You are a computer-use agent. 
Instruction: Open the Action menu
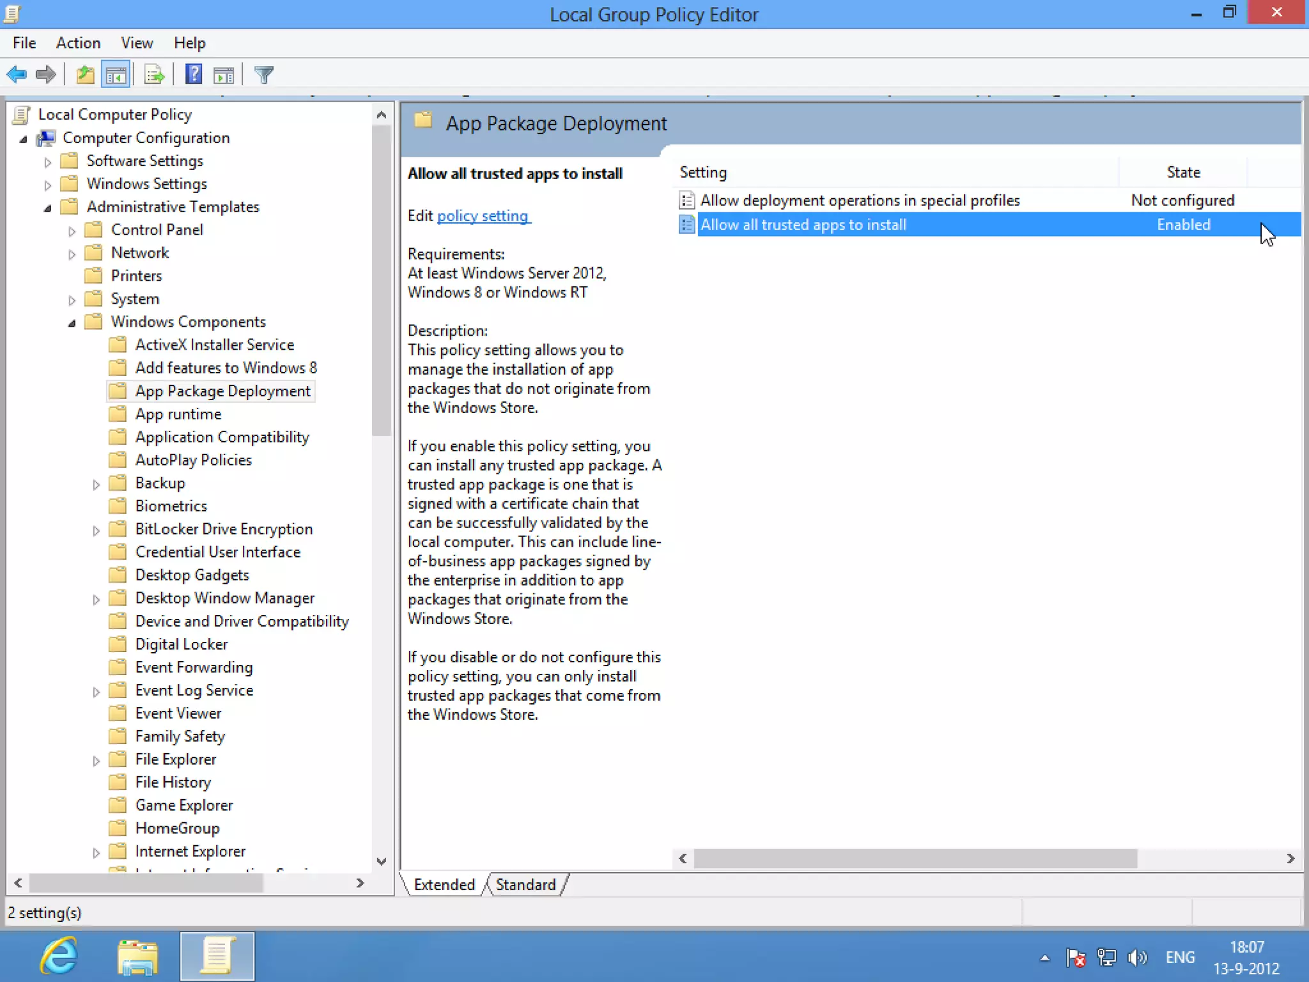[78, 43]
